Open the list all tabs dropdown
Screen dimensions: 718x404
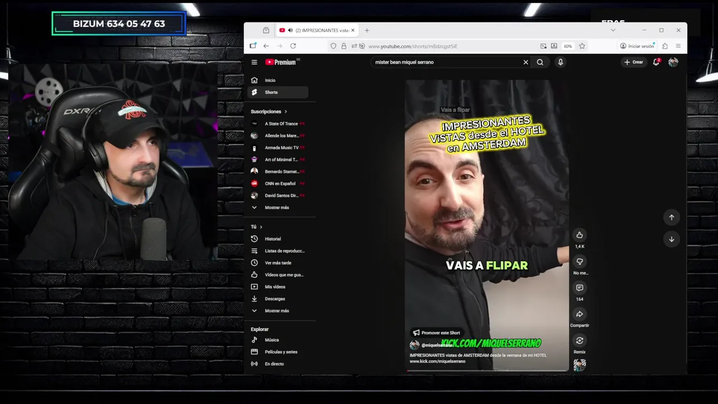point(613,30)
